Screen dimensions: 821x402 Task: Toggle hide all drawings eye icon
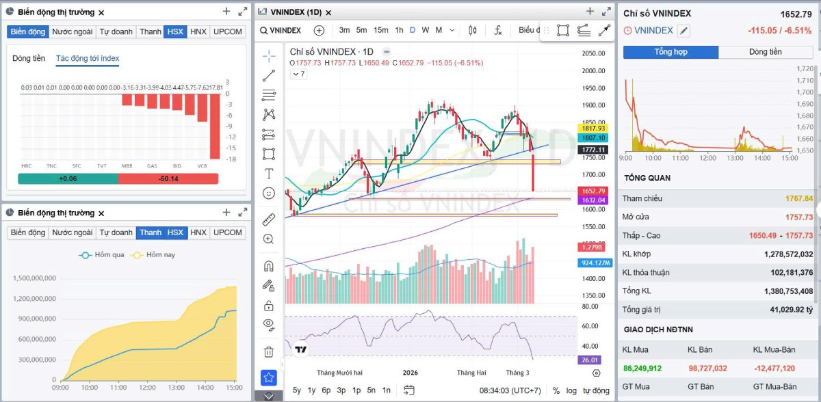coord(269,324)
